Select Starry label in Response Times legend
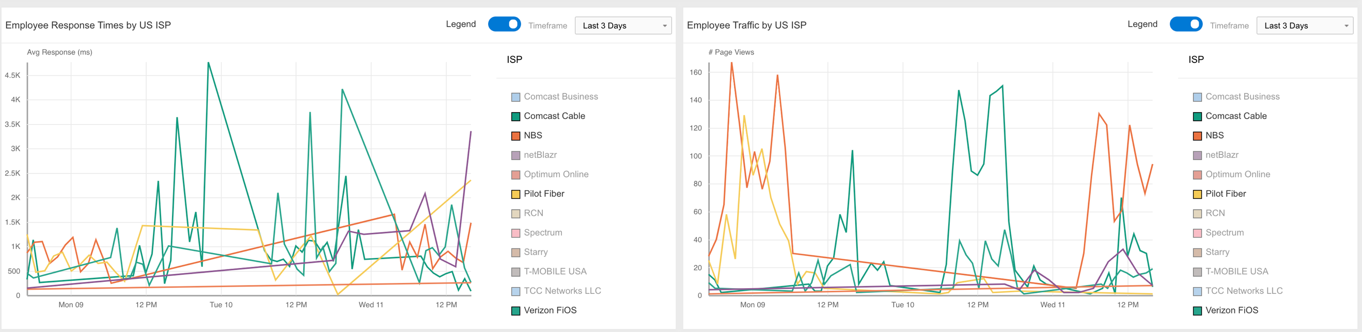 (536, 252)
